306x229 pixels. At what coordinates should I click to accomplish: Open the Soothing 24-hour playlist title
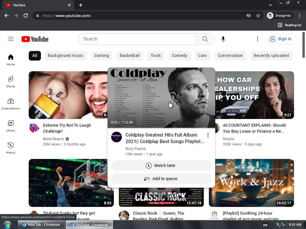[251, 216]
